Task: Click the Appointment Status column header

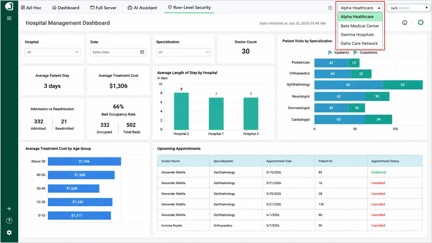Action: [x=395, y=161]
